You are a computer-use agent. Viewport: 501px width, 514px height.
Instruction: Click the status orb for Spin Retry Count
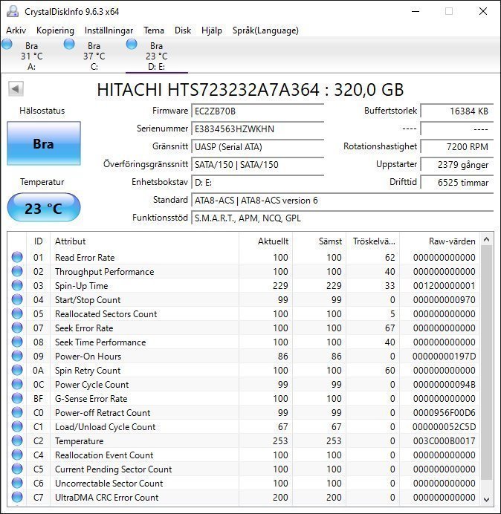(17, 370)
